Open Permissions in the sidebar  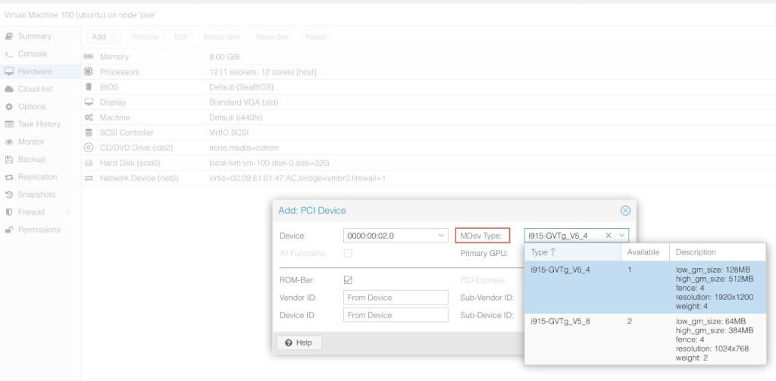point(39,230)
